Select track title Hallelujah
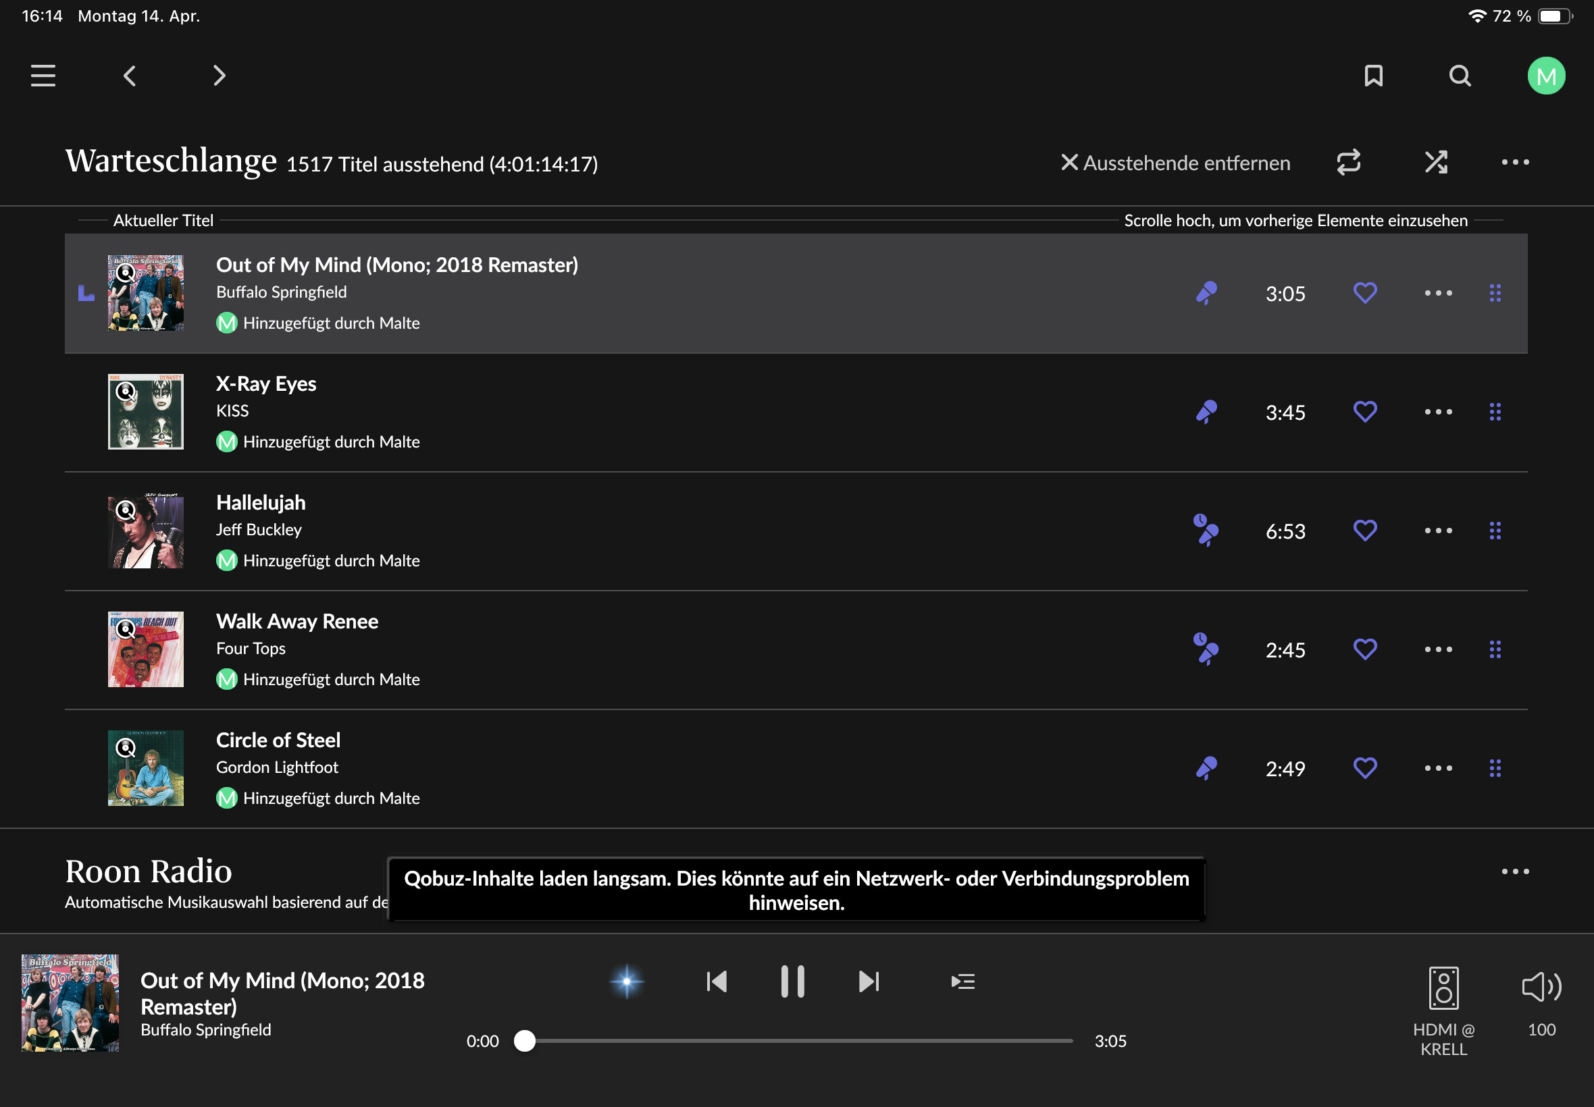This screenshot has width=1594, height=1107. click(x=260, y=502)
